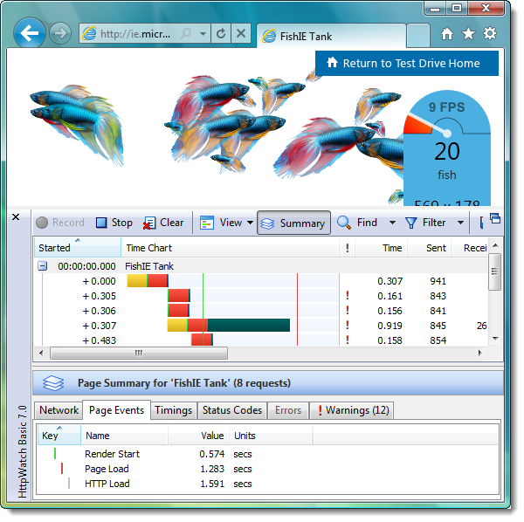Click Return to Test Drive Home link

point(407,63)
